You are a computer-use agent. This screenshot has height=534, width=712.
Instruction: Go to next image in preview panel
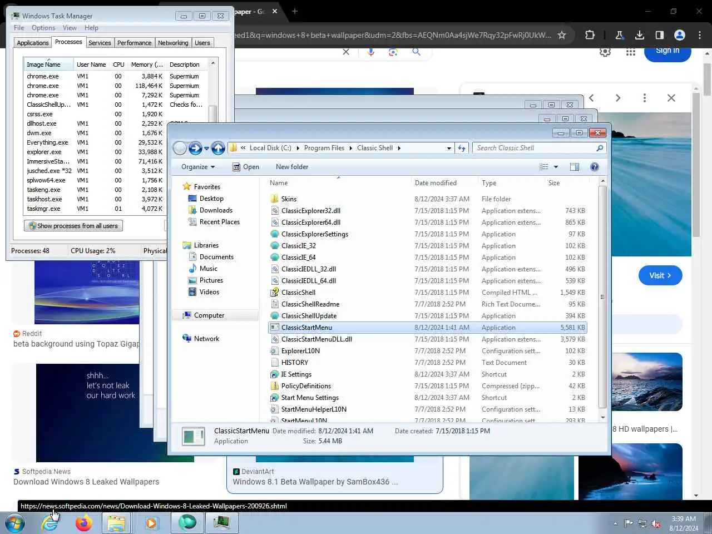point(618,98)
